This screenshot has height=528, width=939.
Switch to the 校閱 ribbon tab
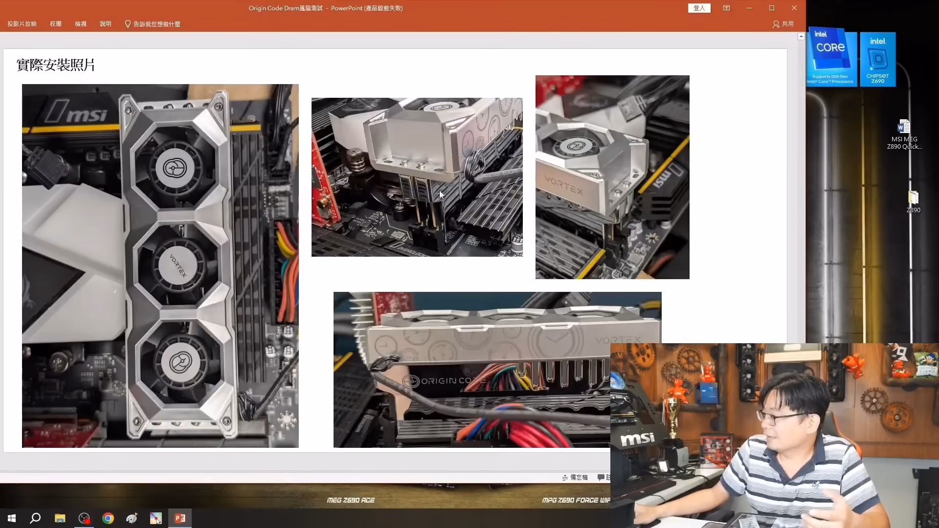[56, 24]
